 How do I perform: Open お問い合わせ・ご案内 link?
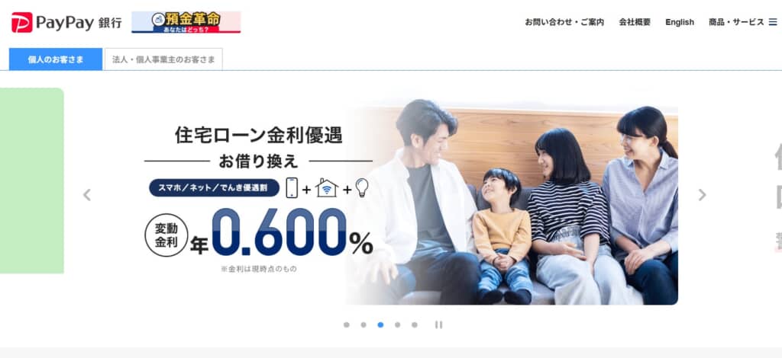tap(564, 22)
